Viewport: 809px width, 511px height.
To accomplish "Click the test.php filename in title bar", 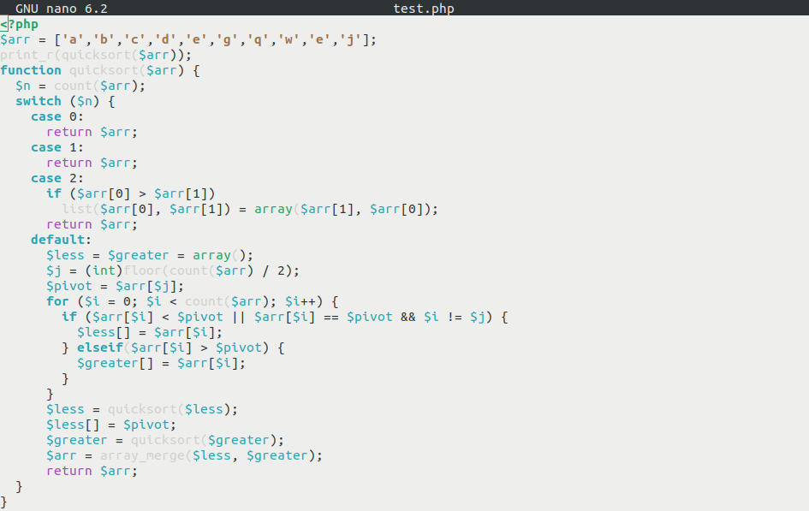I will pyautogui.click(x=424, y=9).
